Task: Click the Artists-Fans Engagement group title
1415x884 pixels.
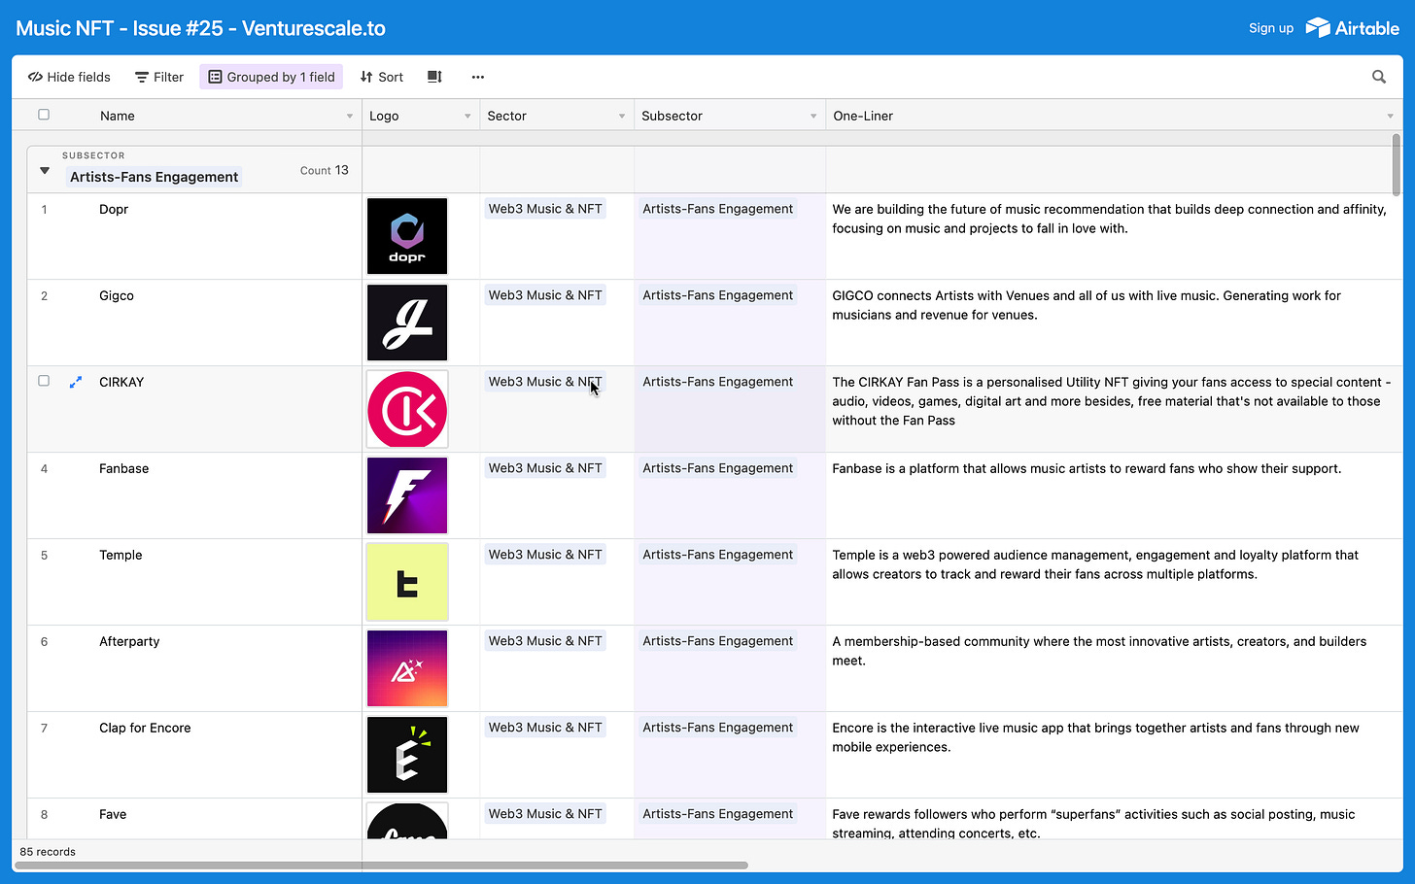Action: tap(154, 177)
